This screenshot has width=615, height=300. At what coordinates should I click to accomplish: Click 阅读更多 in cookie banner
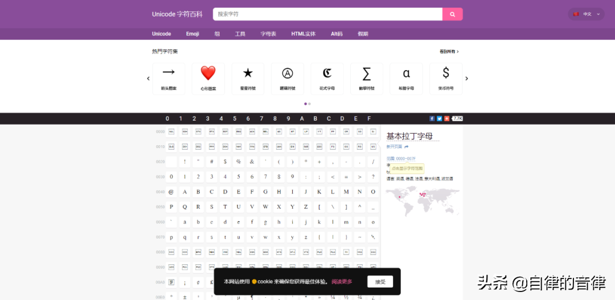click(x=342, y=282)
